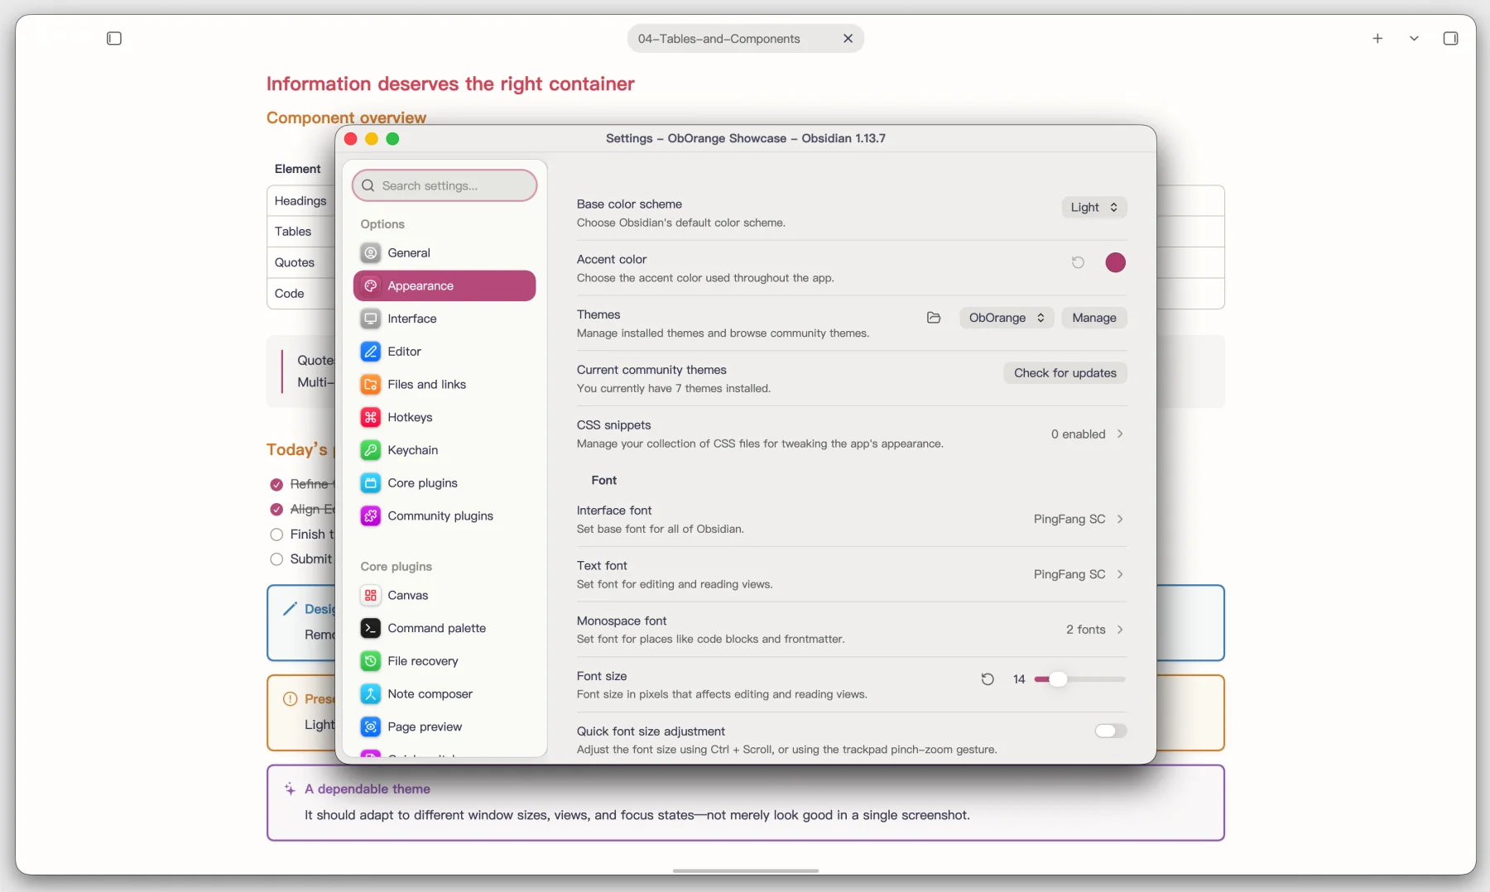Add a new tab with the plus icon
The image size is (1490, 892).
(1377, 38)
